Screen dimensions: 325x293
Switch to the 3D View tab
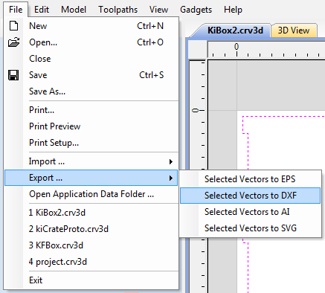point(294,30)
